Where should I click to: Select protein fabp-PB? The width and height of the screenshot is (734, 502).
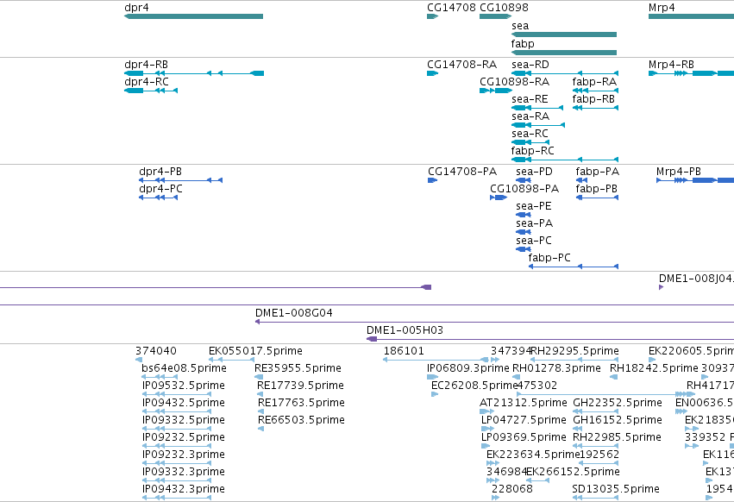(x=597, y=198)
